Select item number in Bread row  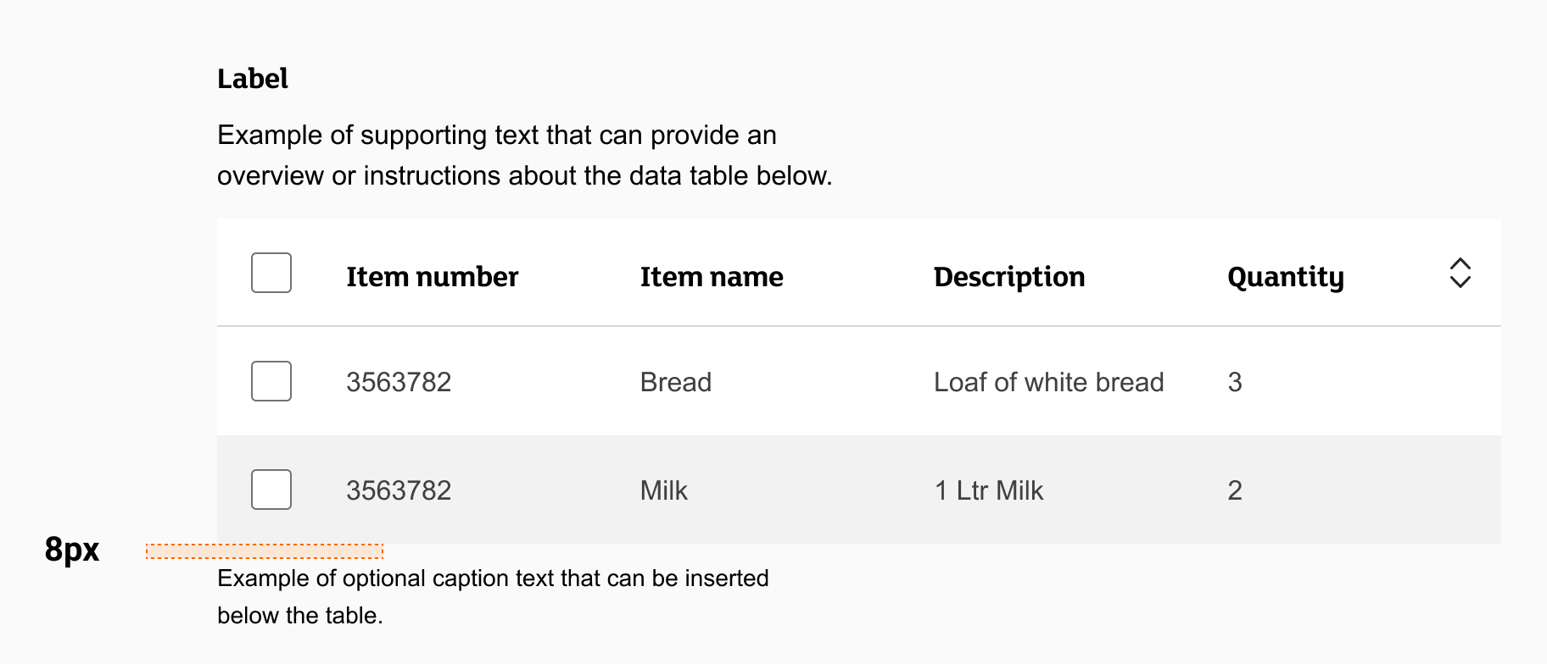[399, 382]
